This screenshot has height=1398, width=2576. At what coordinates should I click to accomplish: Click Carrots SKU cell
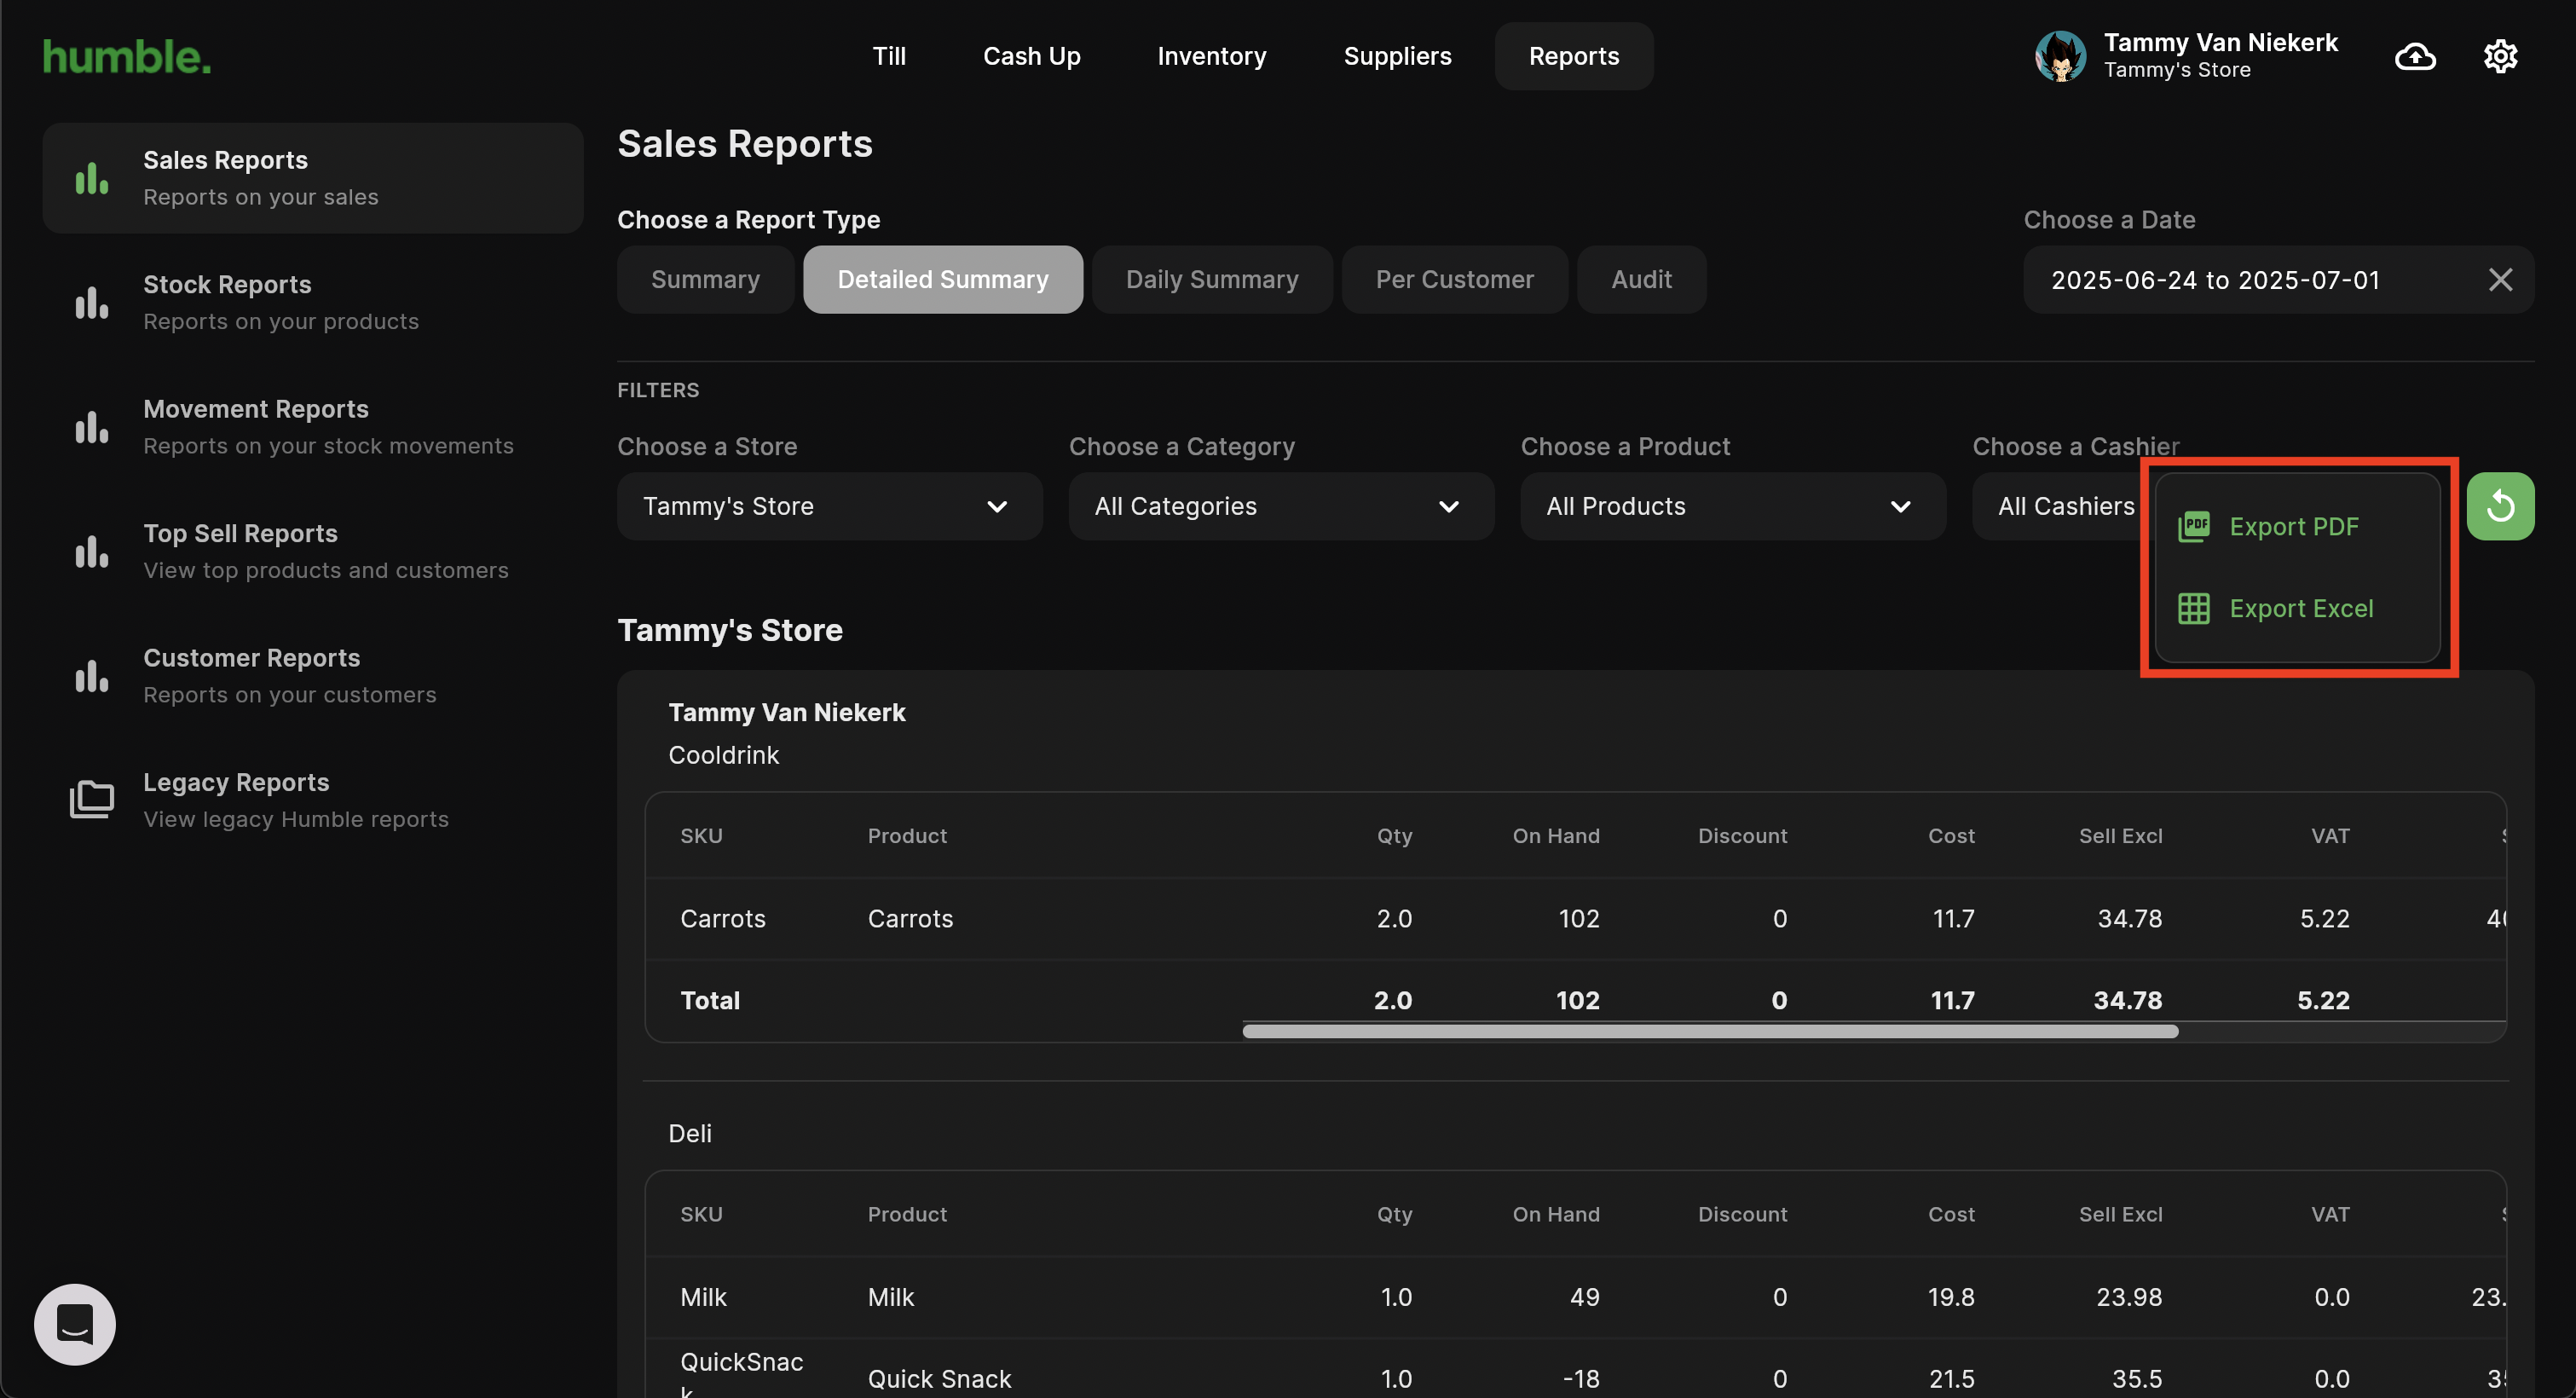tap(723, 918)
